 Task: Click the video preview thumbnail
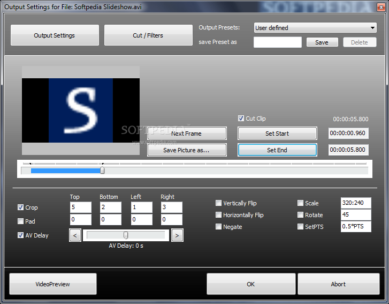pos(81,110)
